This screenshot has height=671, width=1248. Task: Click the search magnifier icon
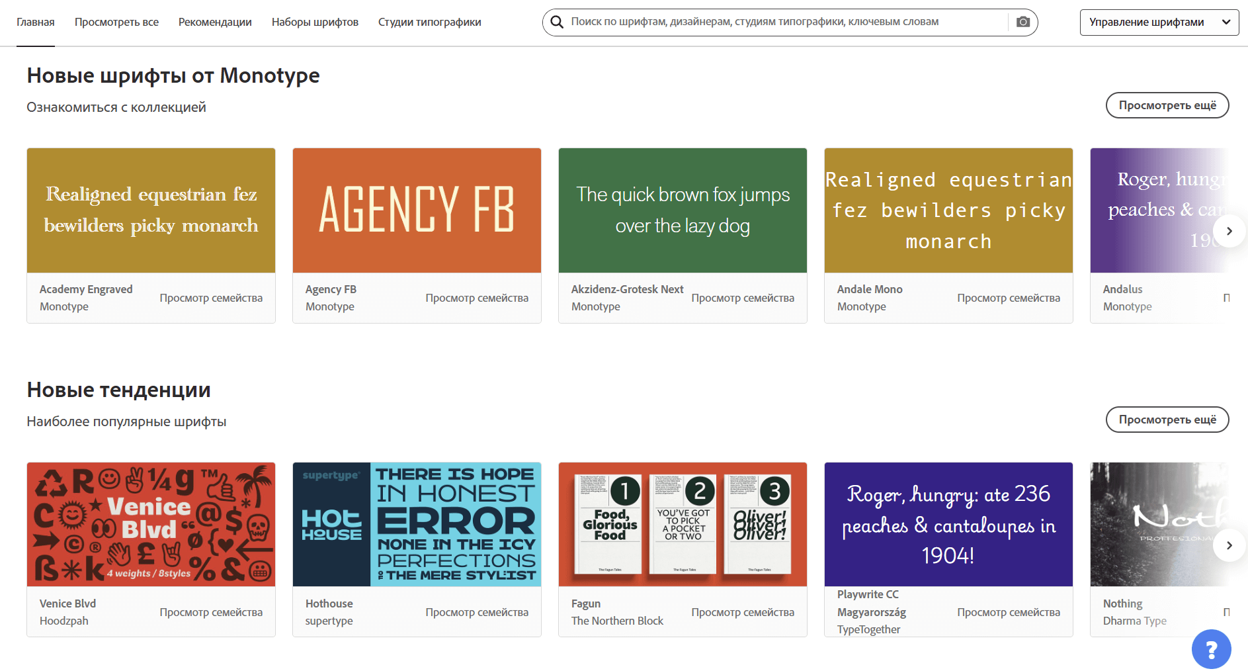coord(557,22)
